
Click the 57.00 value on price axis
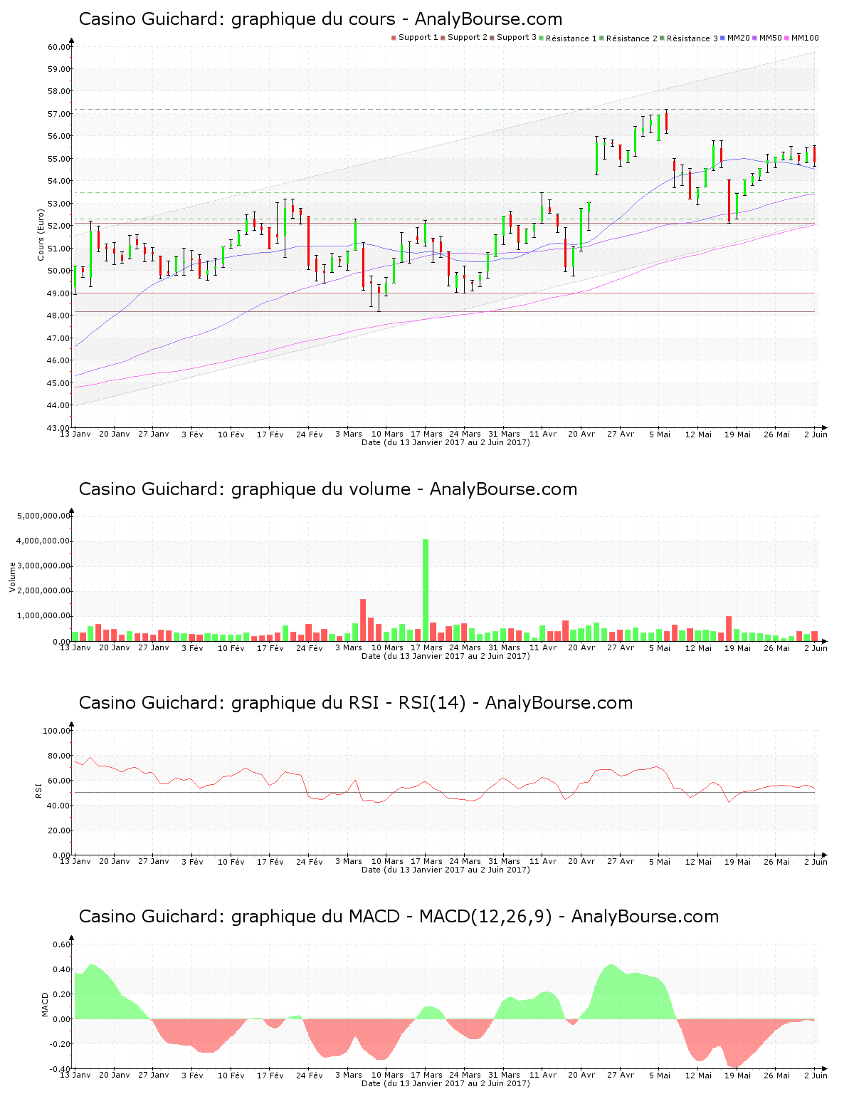pos(58,114)
